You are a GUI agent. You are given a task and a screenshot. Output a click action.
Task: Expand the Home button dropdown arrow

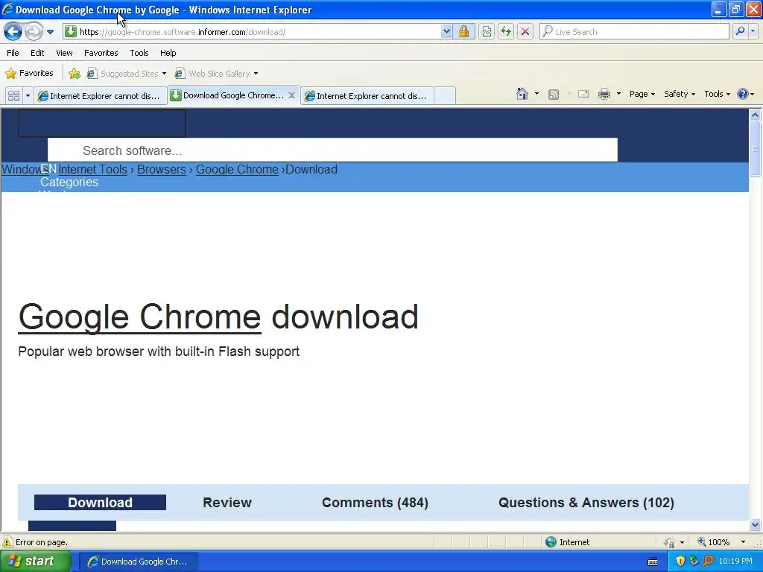click(536, 94)
